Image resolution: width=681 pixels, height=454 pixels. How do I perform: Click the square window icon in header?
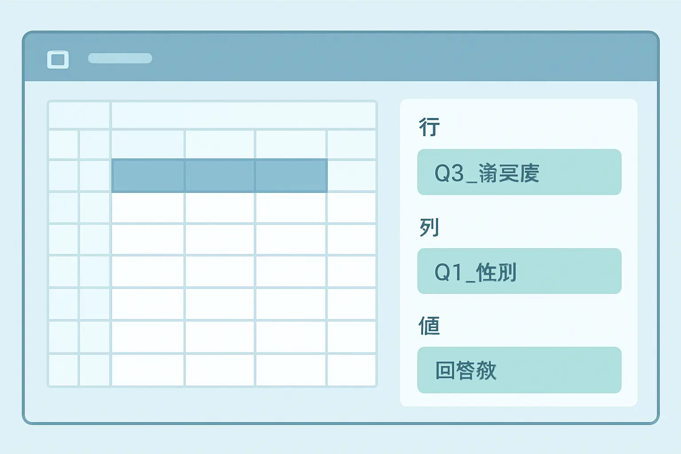pos(58,59)
